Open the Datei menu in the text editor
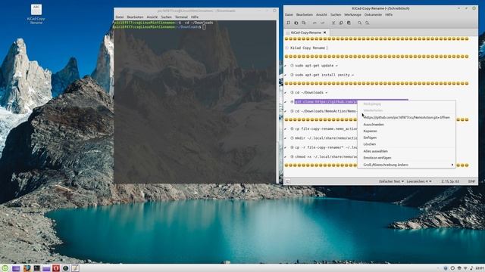 coord(289,14)
